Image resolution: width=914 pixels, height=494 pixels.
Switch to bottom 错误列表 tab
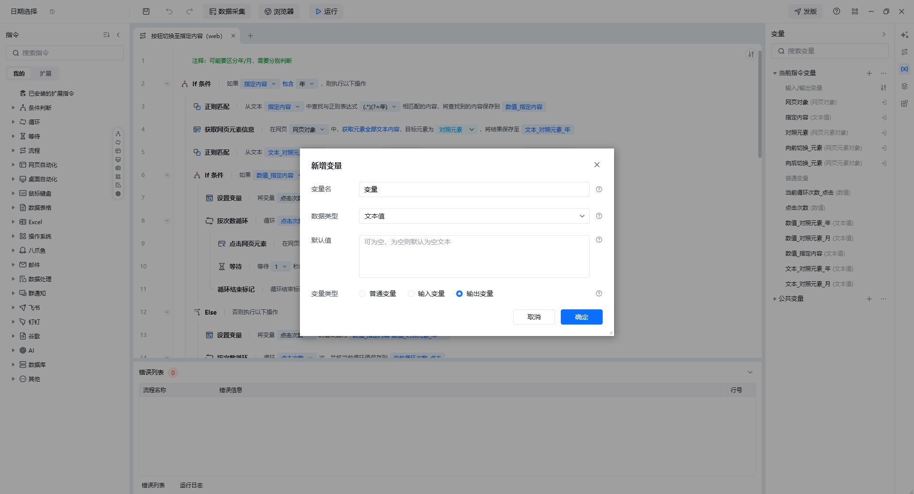coord(153,485)
